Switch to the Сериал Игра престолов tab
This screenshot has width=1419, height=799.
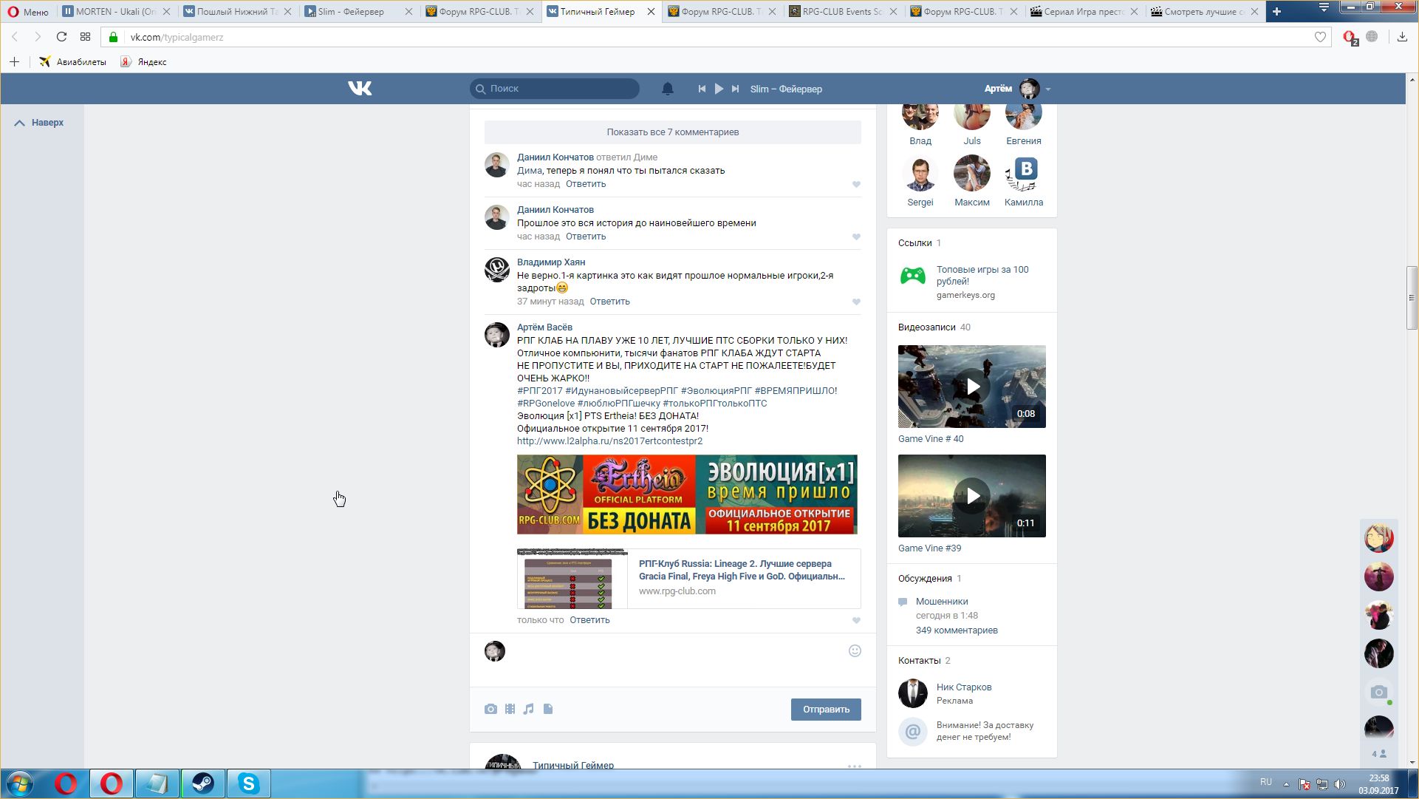(x=1084, y=12)
